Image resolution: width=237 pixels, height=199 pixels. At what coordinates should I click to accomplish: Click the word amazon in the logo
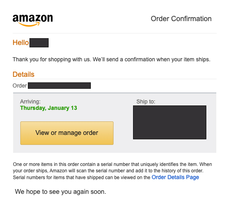[33, 18]
